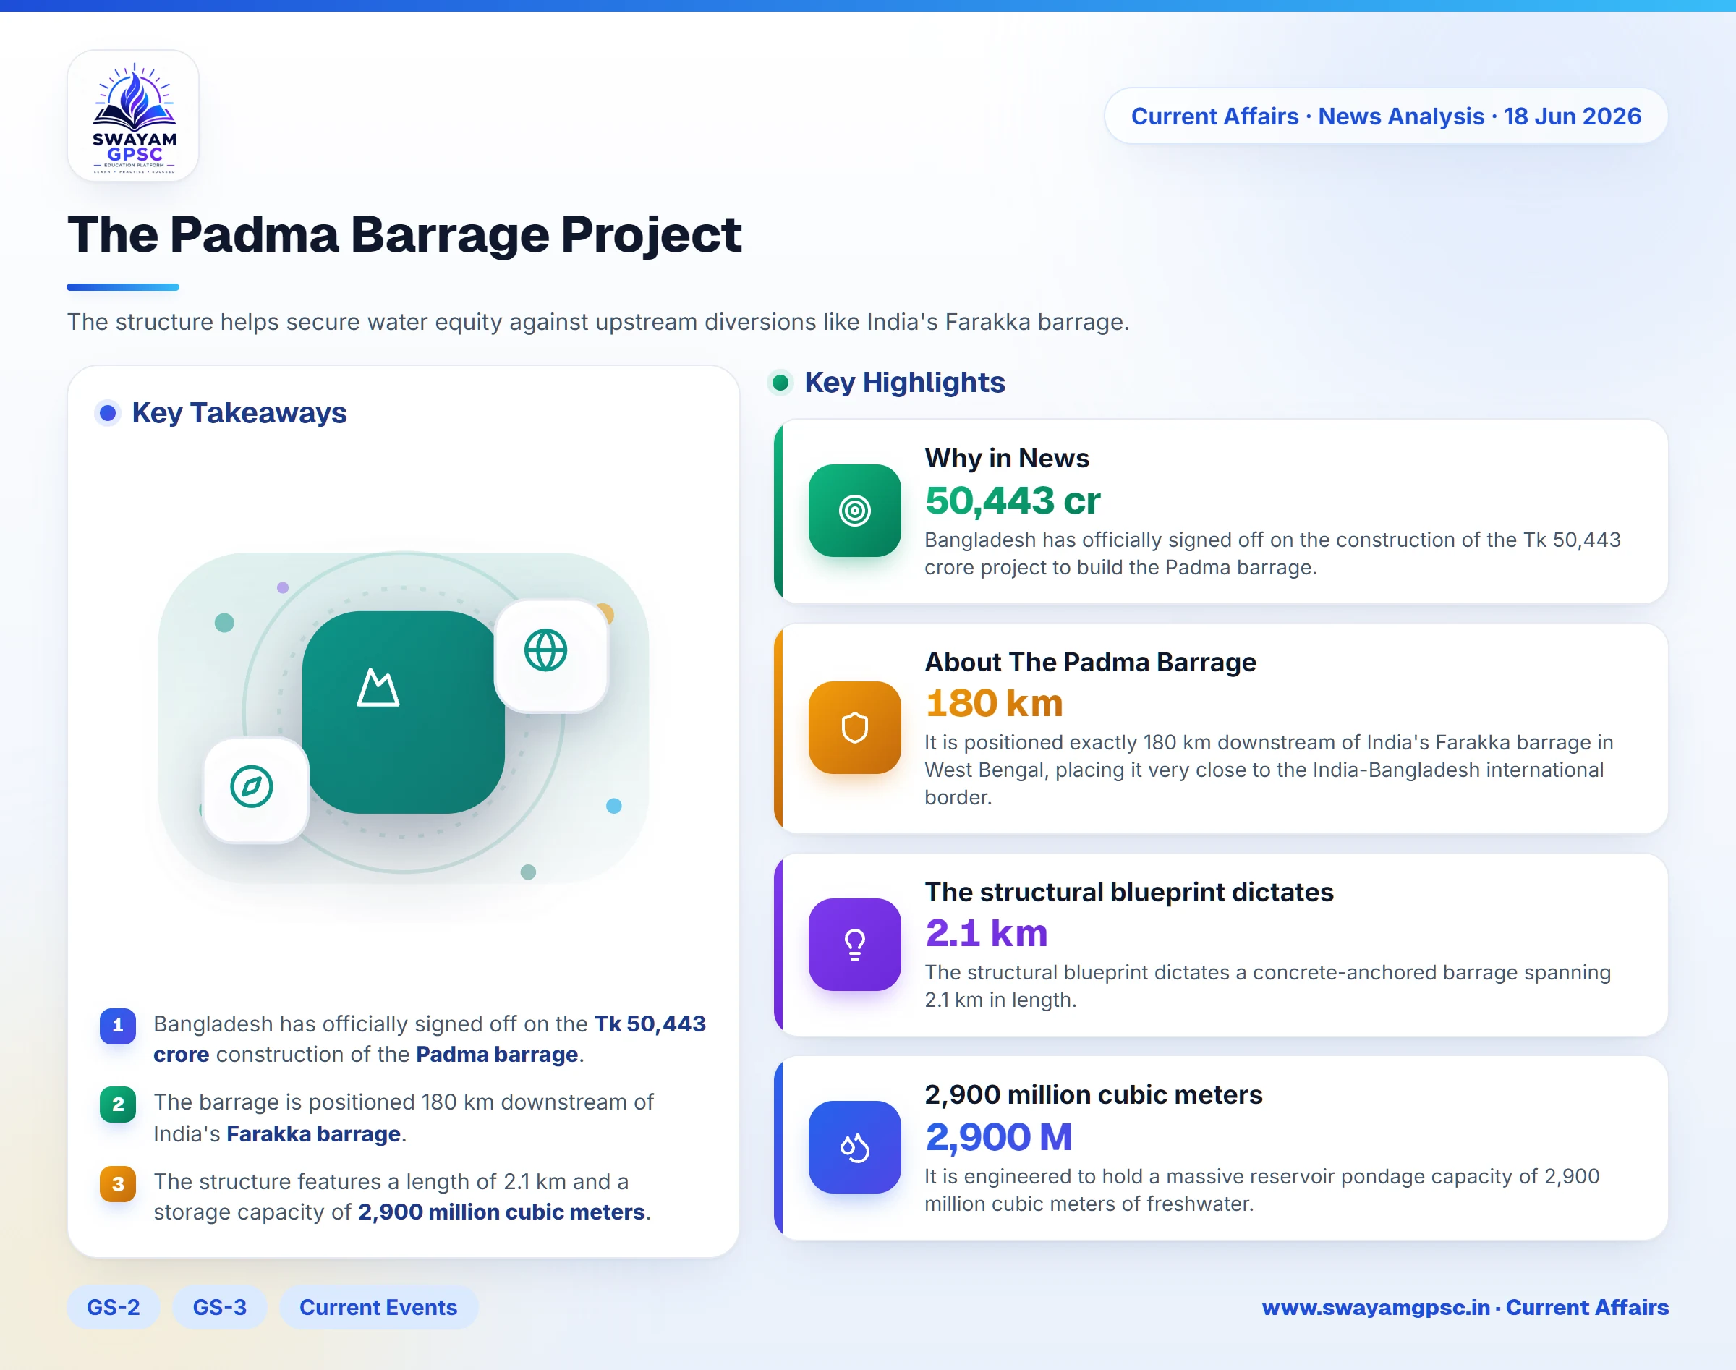Select the green number 2 takeaway badge
1736x1370 pixels.
(118, 1105)
